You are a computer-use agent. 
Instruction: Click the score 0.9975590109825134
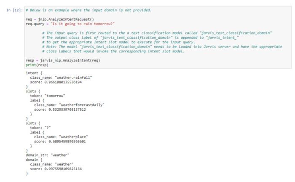[x=56, y=169]
